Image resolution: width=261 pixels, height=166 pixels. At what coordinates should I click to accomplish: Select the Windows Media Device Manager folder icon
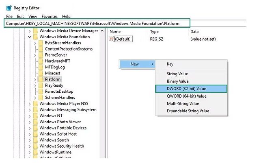click(x=35, y=31)
